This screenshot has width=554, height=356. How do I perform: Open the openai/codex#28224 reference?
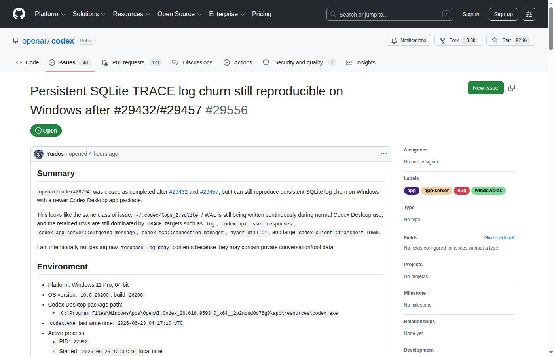pyautogui.click(x=64, y=192)
